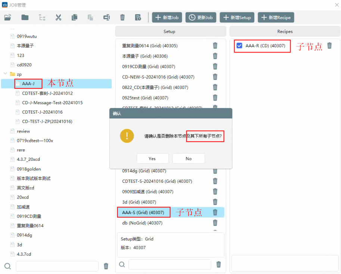The image size is (341, 274).
Task: Click the Setup list search input field
Action: point(170,264)
